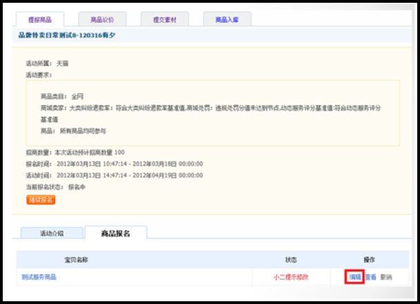Select the 提交素材 tab
The image size is (420, 304).
point(164,19)
